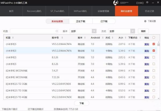Sort by 机型 column arrows
Screen dimensions: 161x111
tap(13, 37)
